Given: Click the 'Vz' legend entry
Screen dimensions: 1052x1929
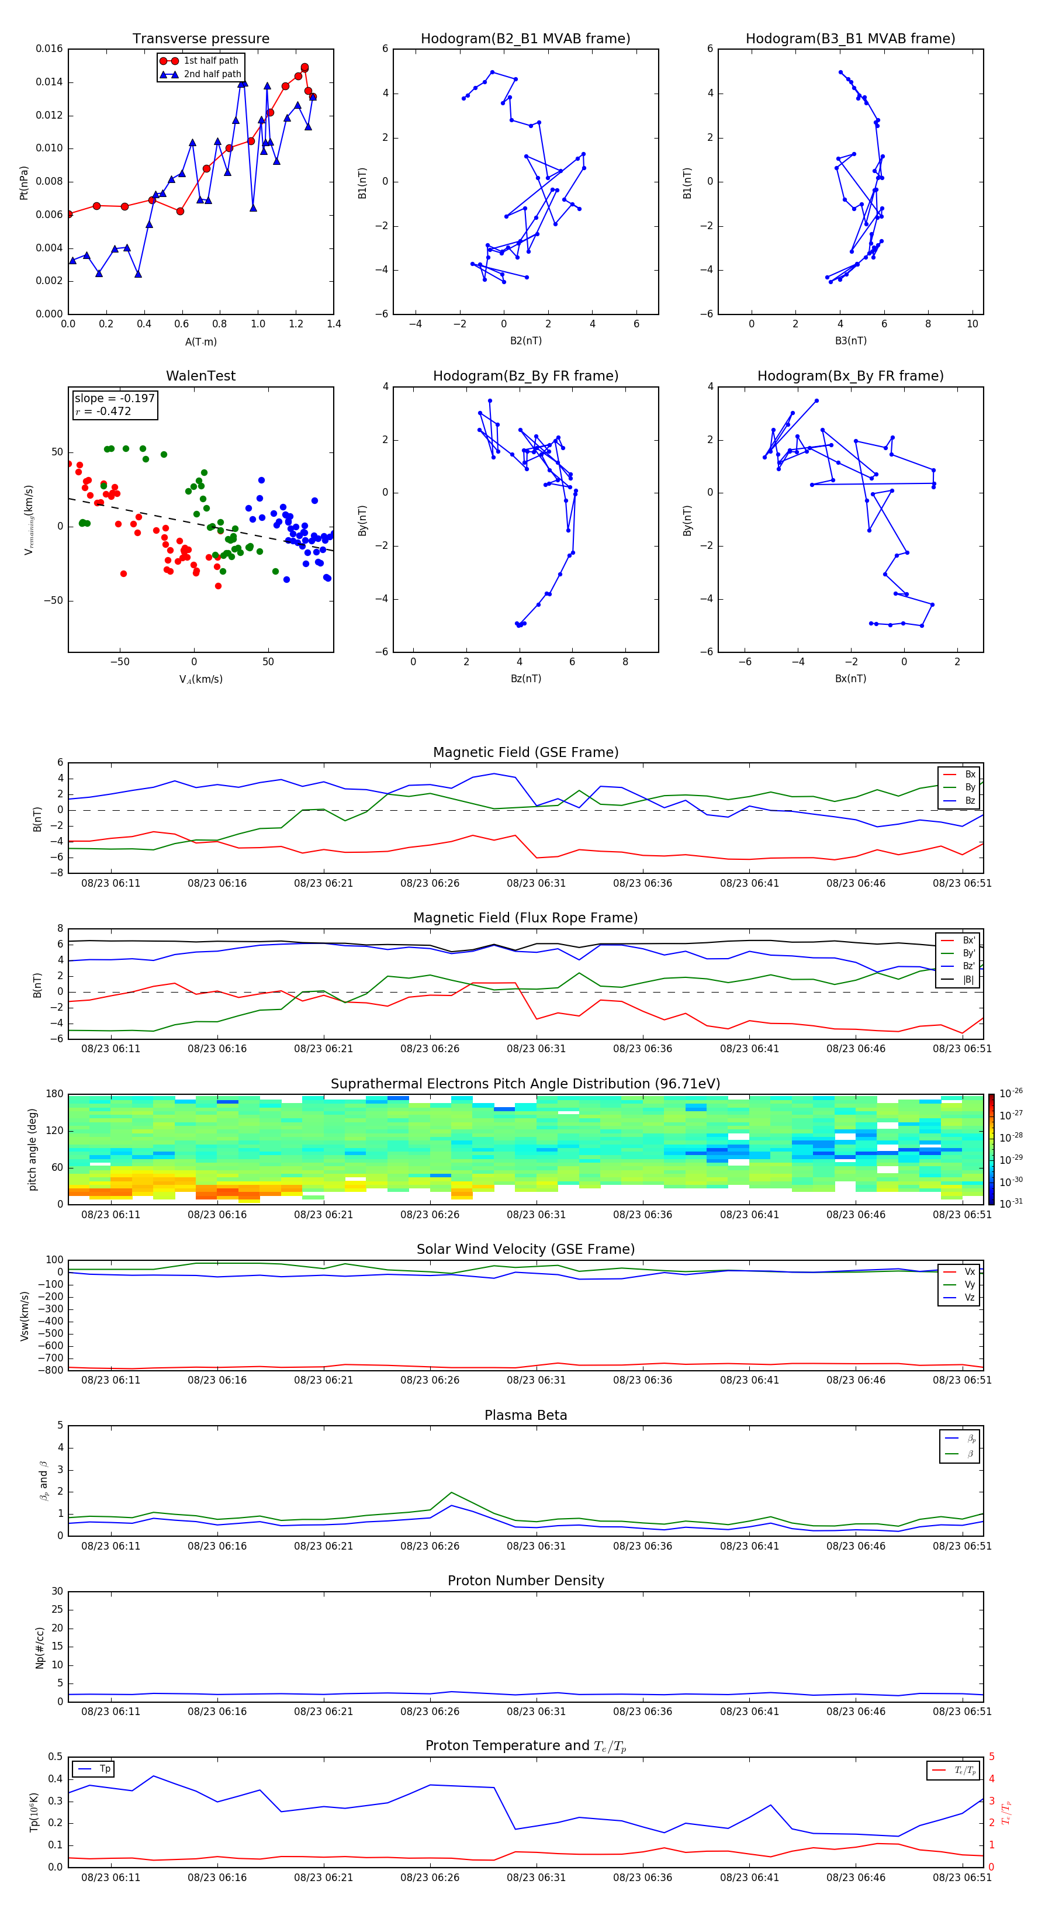Looking at the screenshot, I should 959,1298.
